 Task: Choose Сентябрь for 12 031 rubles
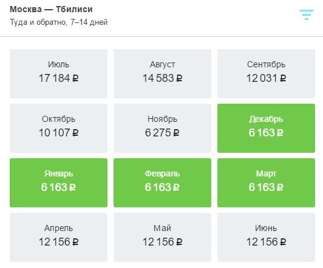(266, 73)
